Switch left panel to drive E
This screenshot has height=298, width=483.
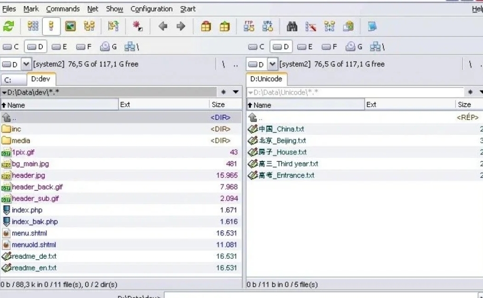tap(59, 47)
